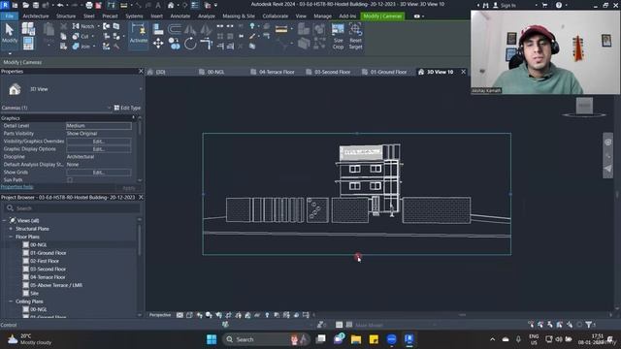This screenshot has height=349, width=621.
Task: Select the Align tool in ribbon
Action: pyautogui.click(x=158, y=29)
